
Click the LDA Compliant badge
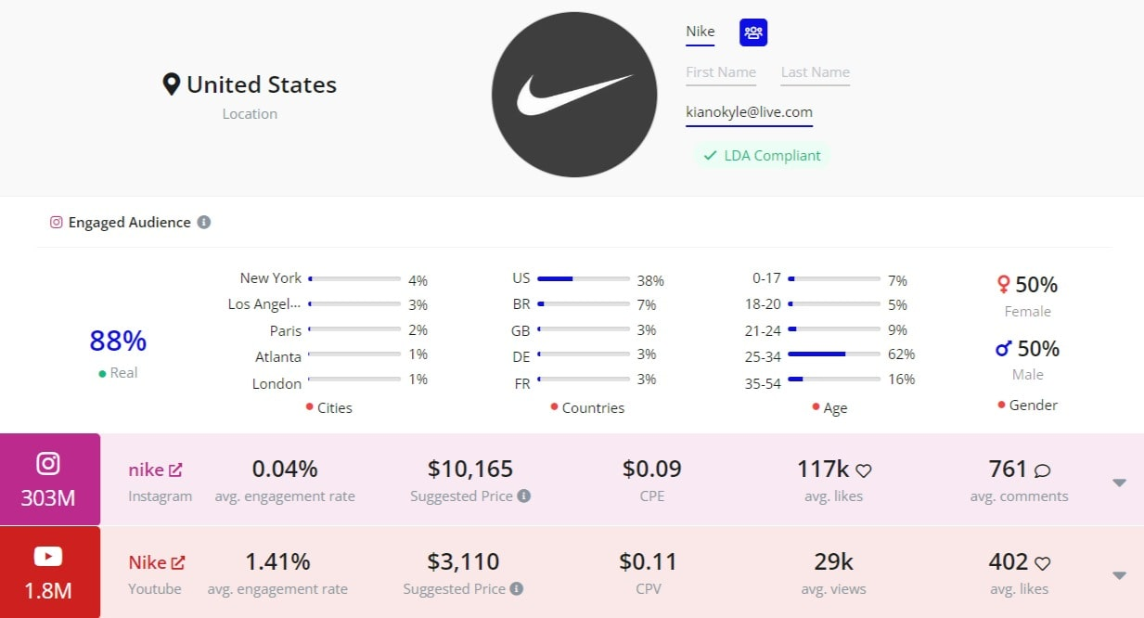761,156
